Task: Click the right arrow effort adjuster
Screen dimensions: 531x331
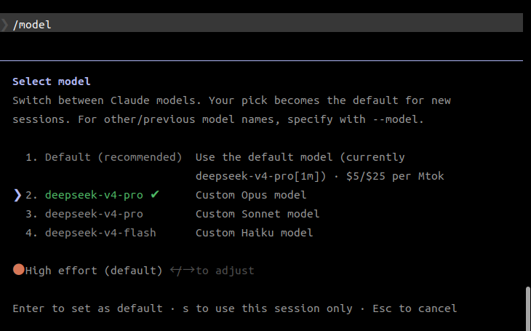Action: [188, 270]
